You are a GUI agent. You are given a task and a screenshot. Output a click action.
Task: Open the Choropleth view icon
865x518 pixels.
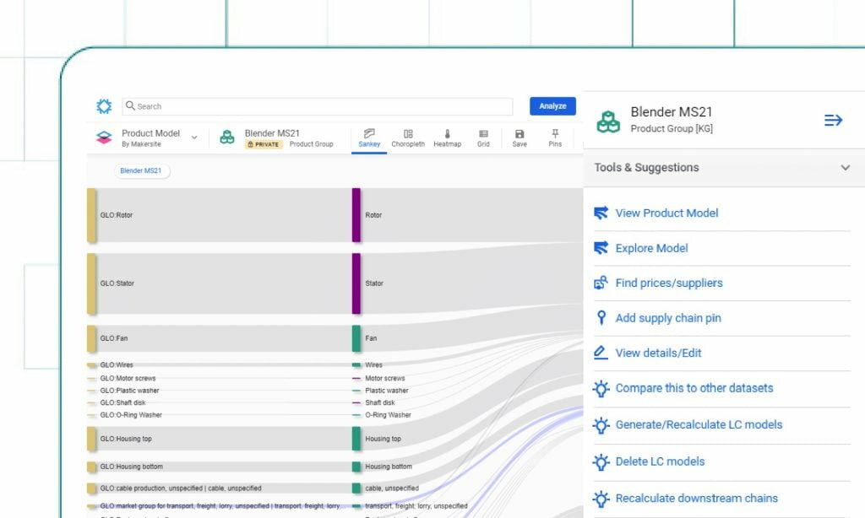coord(408,134)
